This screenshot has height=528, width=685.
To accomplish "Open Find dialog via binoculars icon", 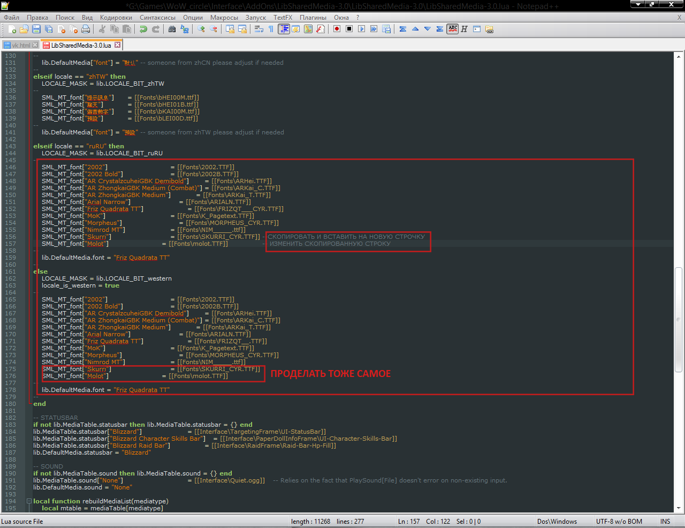I will [172, 29].
